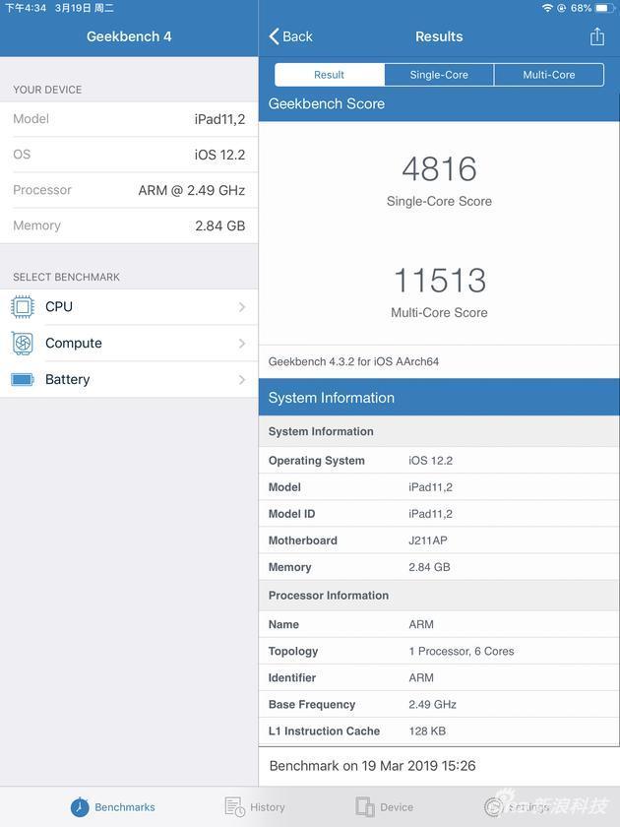Click the 4816 single-core score
The image size is (620, 827).
tap(439, 168)
